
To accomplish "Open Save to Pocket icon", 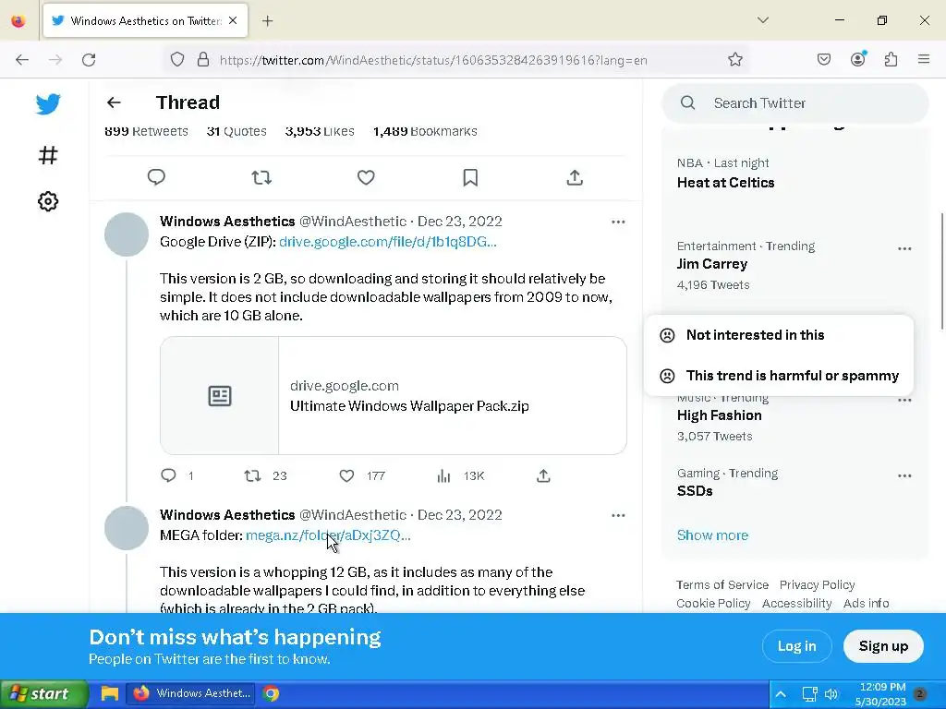I will [823, 60].
